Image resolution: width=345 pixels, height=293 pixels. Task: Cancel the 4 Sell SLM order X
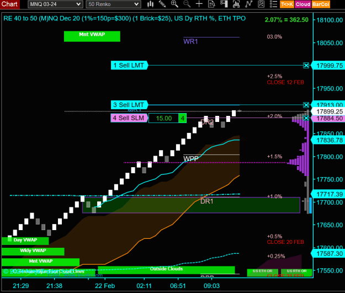[x=306, y=118]
